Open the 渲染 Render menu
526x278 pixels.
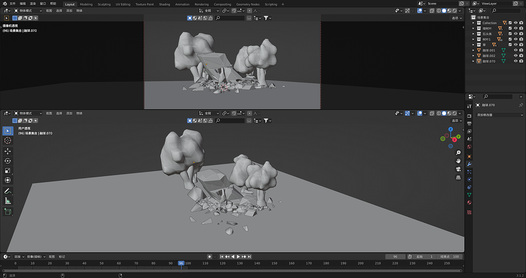point(33,4)
